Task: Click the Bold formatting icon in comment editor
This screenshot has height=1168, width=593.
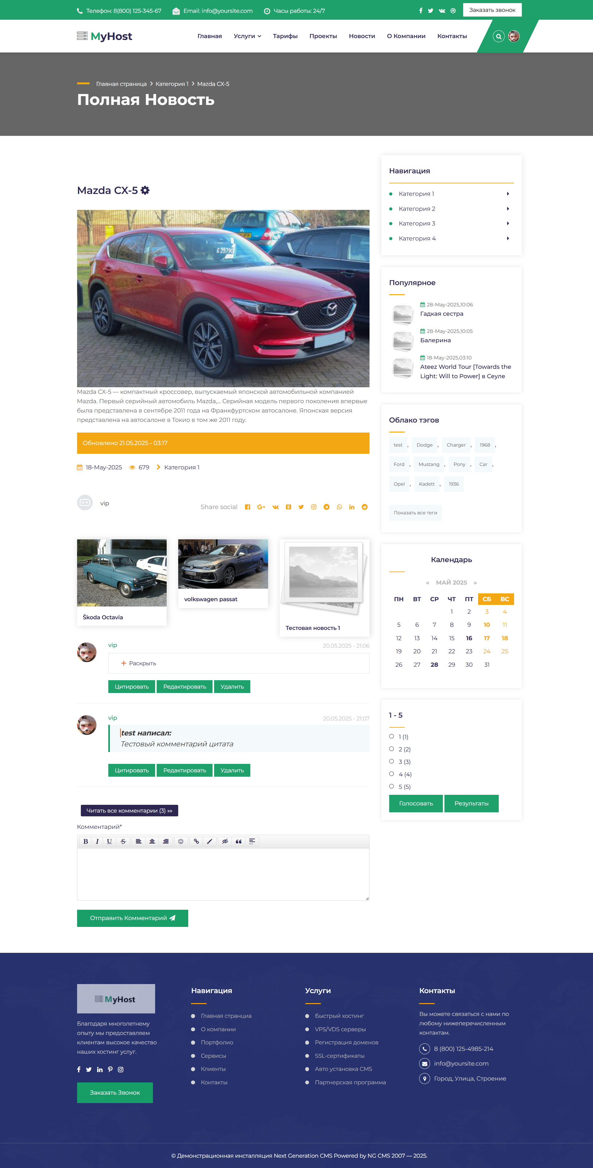Action: coord(86,842)
